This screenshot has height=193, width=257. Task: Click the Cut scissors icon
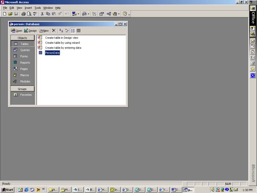pos(42,14)
